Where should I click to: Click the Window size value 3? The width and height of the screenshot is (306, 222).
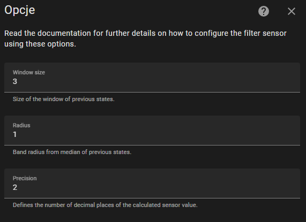click(15, 81)
